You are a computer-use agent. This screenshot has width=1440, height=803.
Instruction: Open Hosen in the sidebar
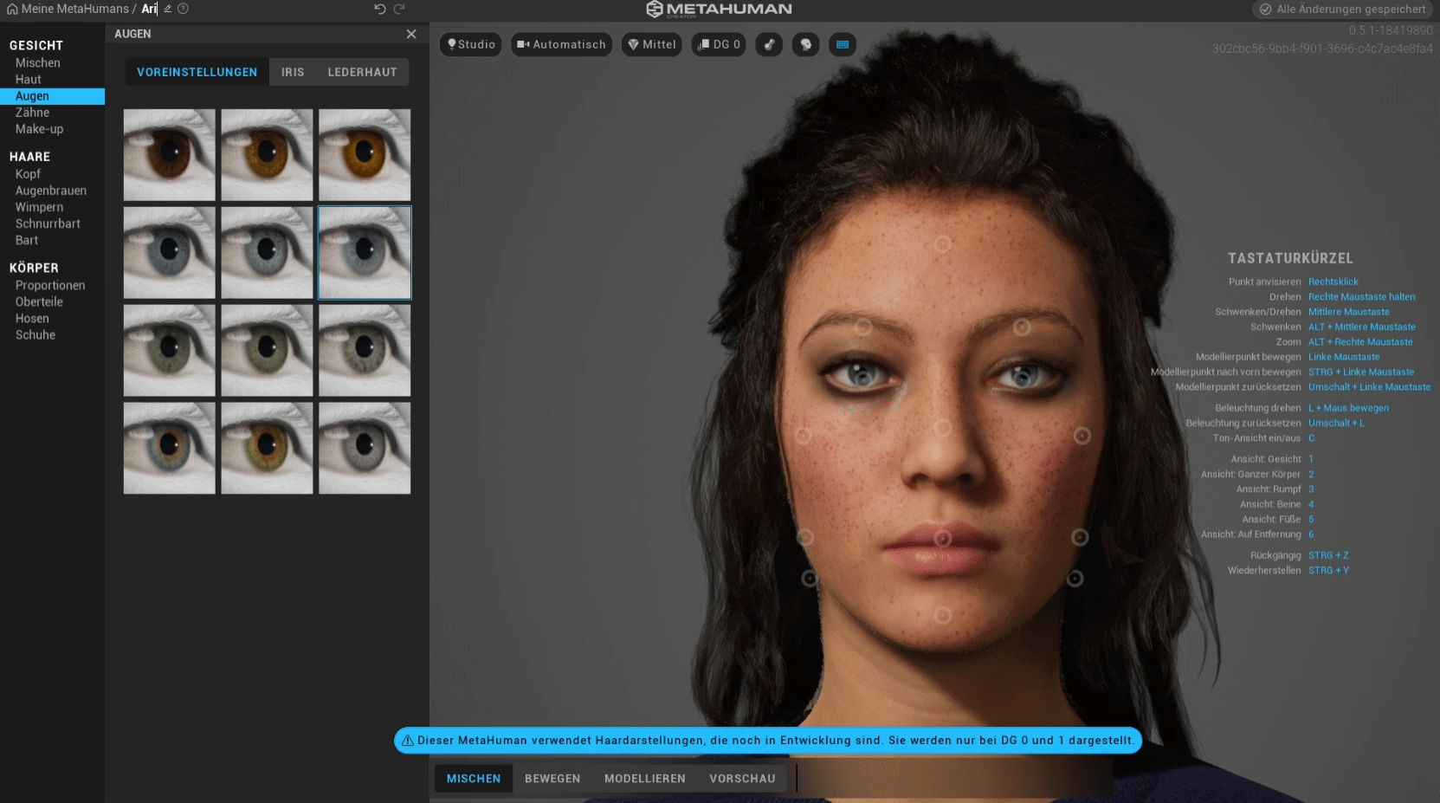tap(32, 318)
